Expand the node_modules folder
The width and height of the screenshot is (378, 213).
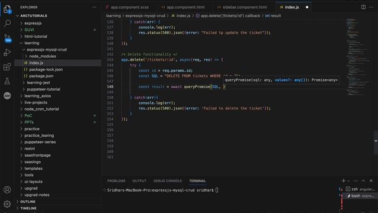point(43,56)
